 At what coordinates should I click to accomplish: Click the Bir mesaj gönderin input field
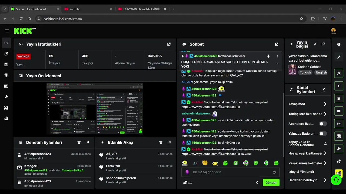click(230, 172)
